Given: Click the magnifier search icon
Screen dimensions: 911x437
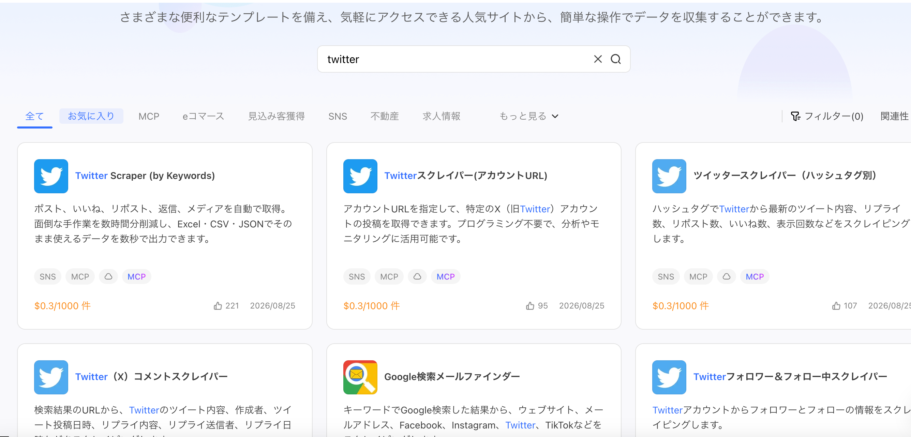Looking at the screenshot, I should (616, 59).
